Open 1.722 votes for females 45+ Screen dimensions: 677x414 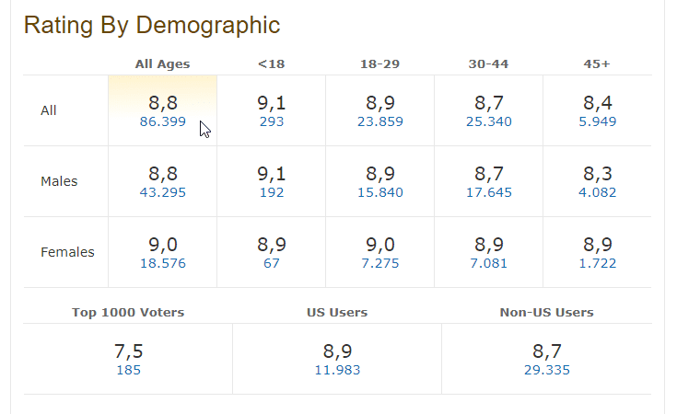pyautogui.click(x=597, y=263)
